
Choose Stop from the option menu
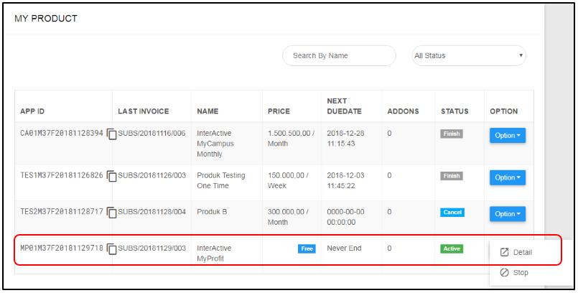tap(521, 273)
